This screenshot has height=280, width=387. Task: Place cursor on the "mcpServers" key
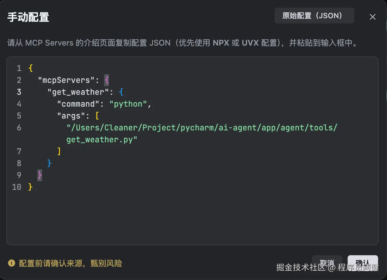[66, 80]
